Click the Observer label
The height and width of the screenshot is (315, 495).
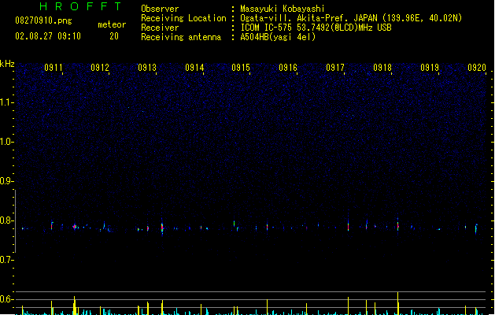tap(160, 9)
